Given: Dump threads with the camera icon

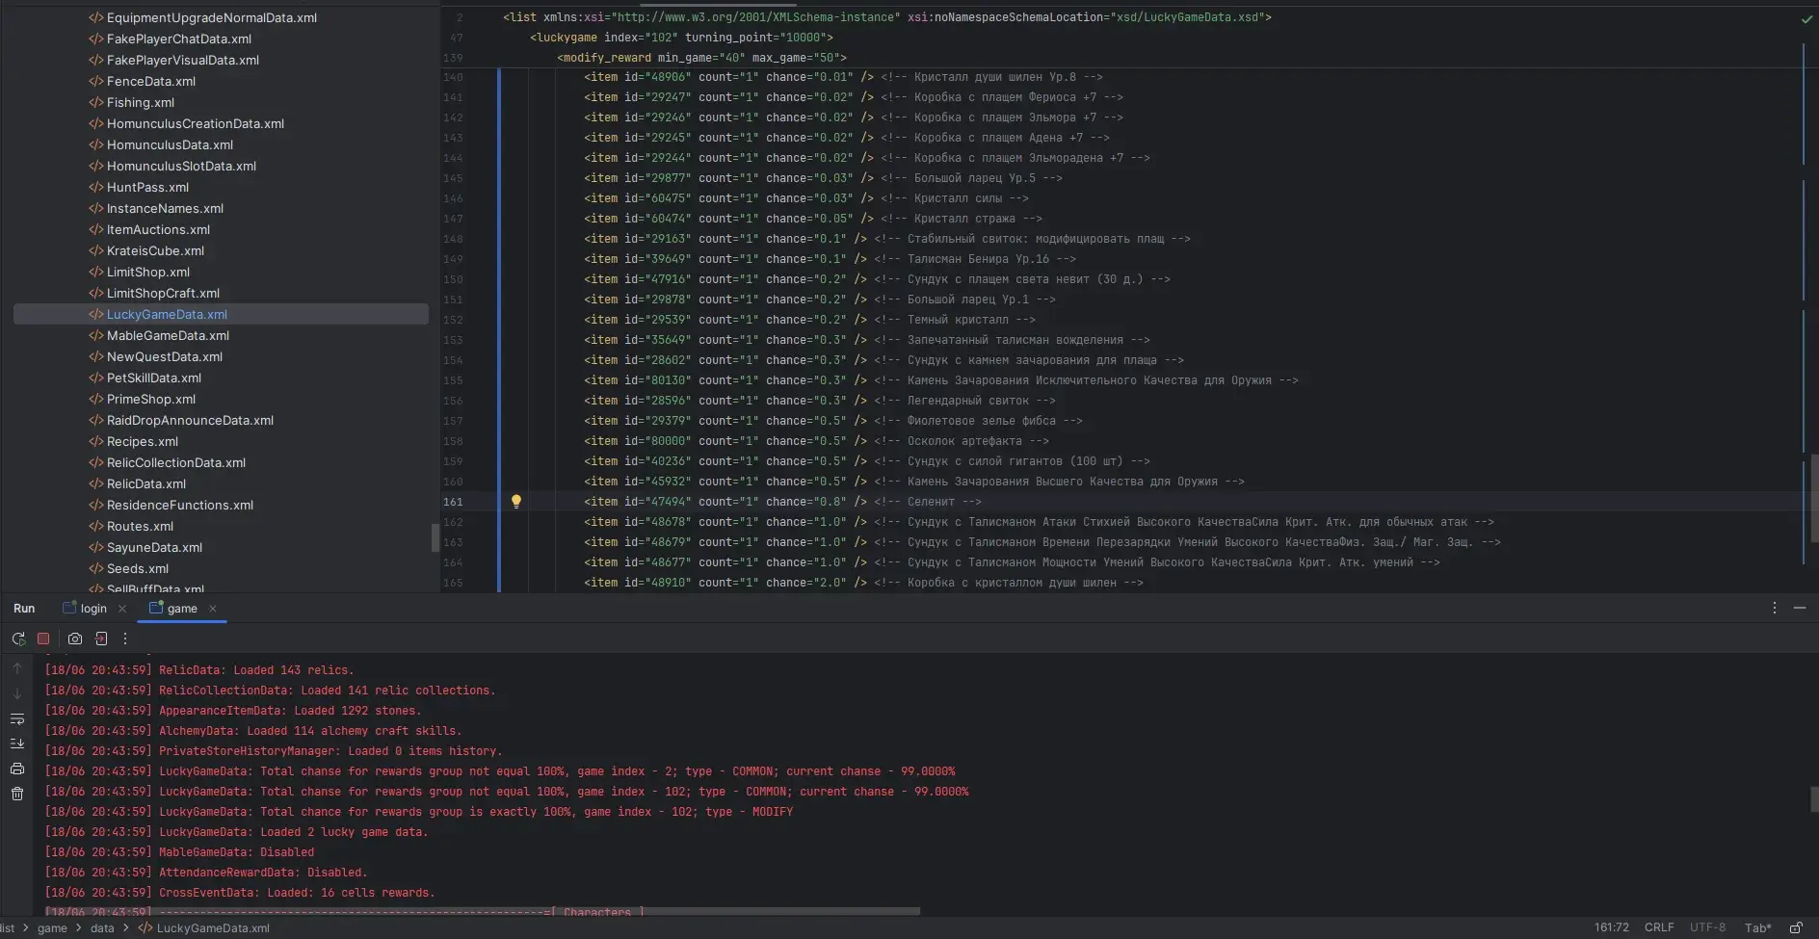Looking at the screenshot, I should [x=75, y=639].
